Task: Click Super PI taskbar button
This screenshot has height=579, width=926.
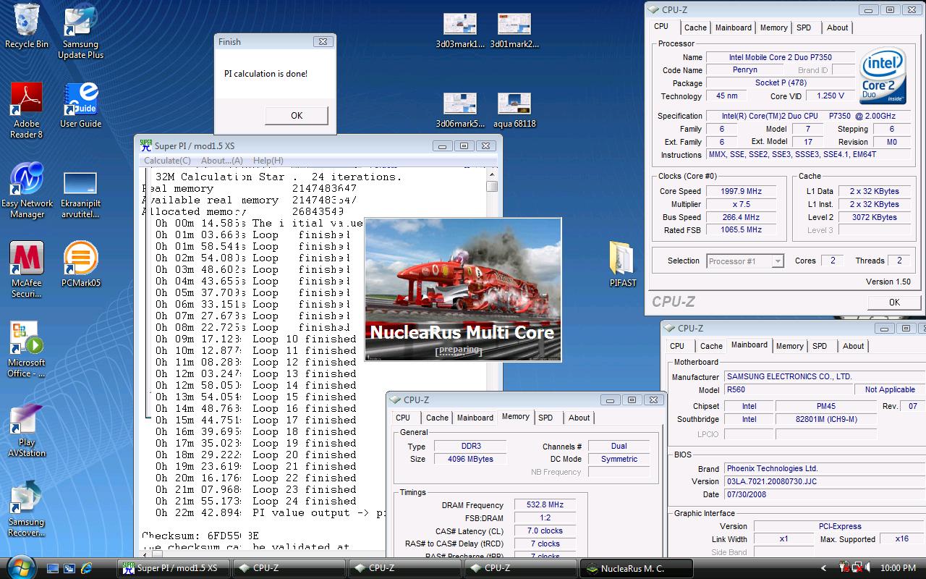Action: click(174, 568)
